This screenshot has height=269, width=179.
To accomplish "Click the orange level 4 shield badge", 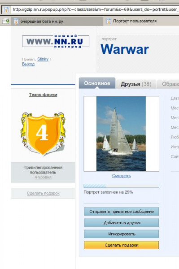I will tap(43, 134).
